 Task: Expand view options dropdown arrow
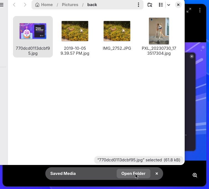[x=169, y=5]
